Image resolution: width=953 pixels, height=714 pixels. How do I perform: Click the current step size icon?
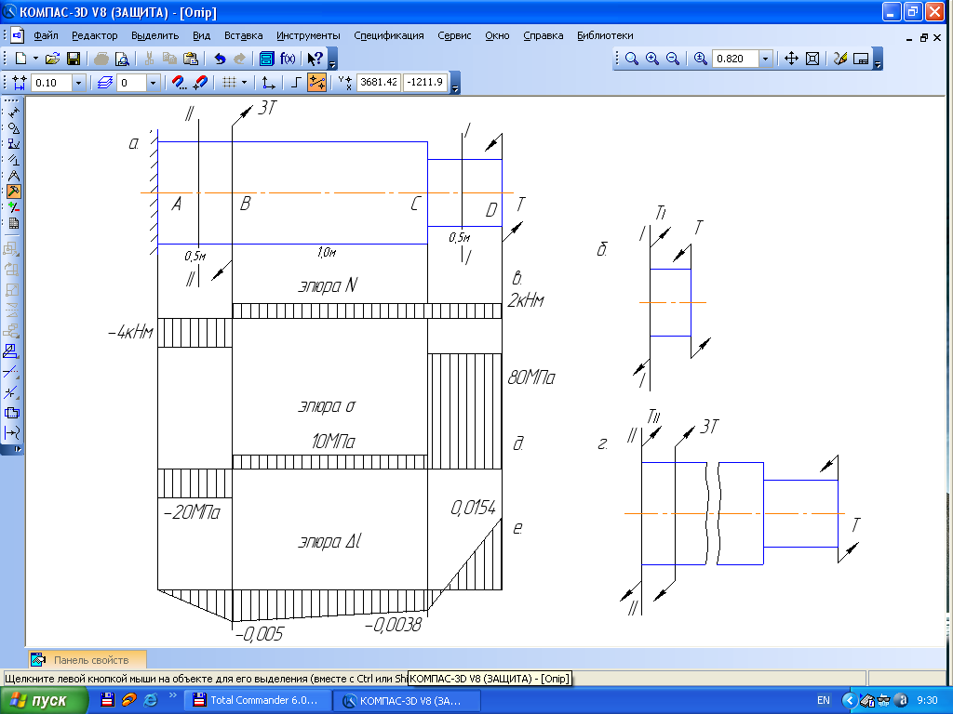(x=20, y=83)
